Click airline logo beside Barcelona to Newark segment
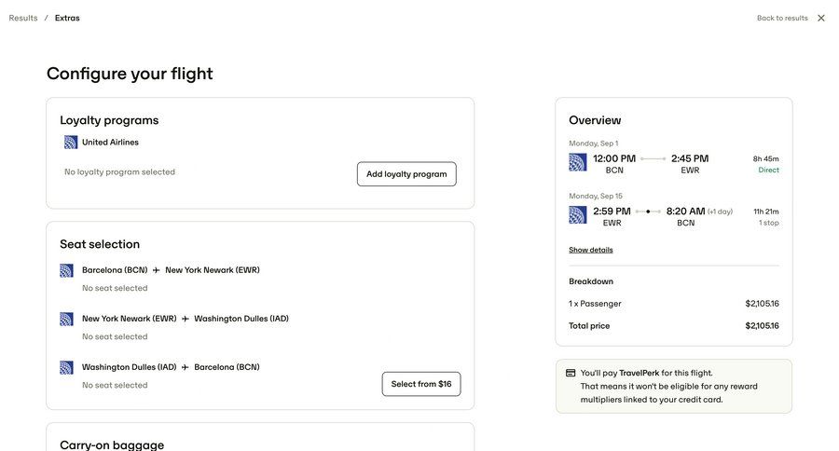Viewport: 839px width, 451px height. tap(66, 270)
